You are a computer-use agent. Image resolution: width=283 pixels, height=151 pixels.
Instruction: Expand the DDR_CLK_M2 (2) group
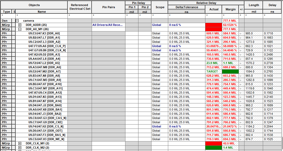(20, 148)
